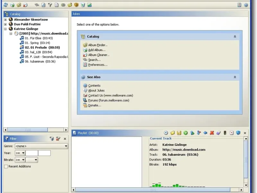This screenshot has height=193, width=257.
Task: Click the catalog tree horizontal scrollbar thumb
Action: [x=28, y=130]
